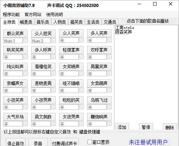Toggle checkbox beside the Num 1 hotkey field
Viewport: 179px width, 146px height.
[25, 40]
